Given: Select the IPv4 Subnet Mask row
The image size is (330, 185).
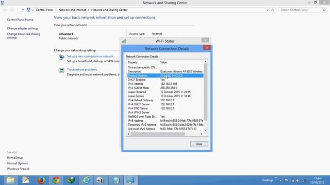Looking at the screenshot, I should [x=165, y=88].
